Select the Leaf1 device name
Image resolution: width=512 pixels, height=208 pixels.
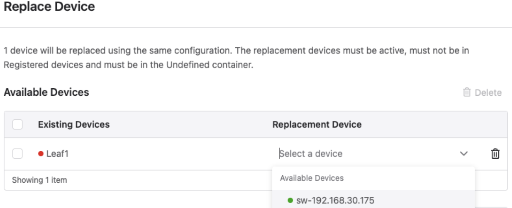[57, 154]
